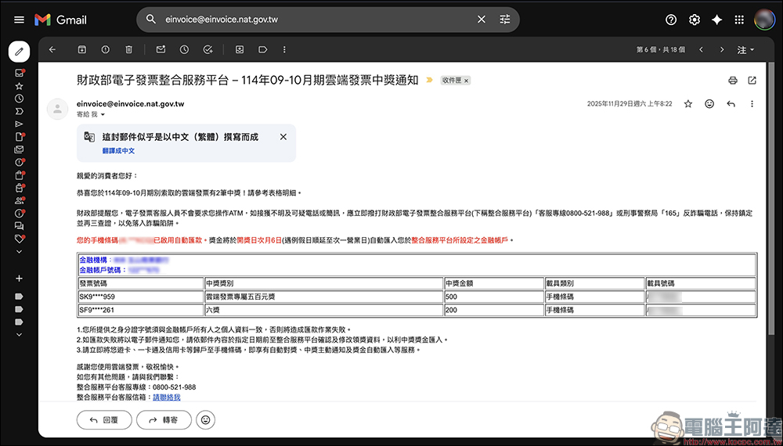Clear the search box with X
This screenshot has width=783, height=446.
pyautogui.click(x=481, y=20)
